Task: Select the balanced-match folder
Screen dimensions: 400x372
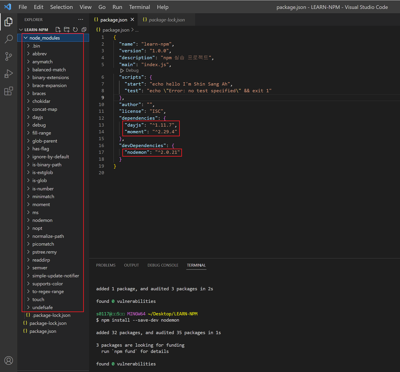Action: click(53, 70)
